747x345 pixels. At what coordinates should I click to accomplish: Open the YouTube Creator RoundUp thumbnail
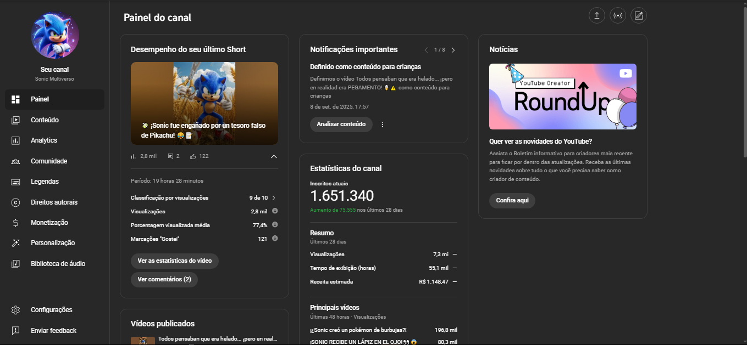click(x=562, y=97)
